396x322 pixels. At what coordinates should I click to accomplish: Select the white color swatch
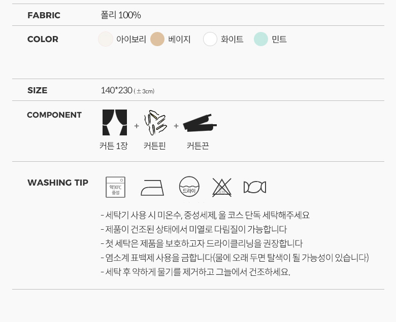(x=210, y=39)
